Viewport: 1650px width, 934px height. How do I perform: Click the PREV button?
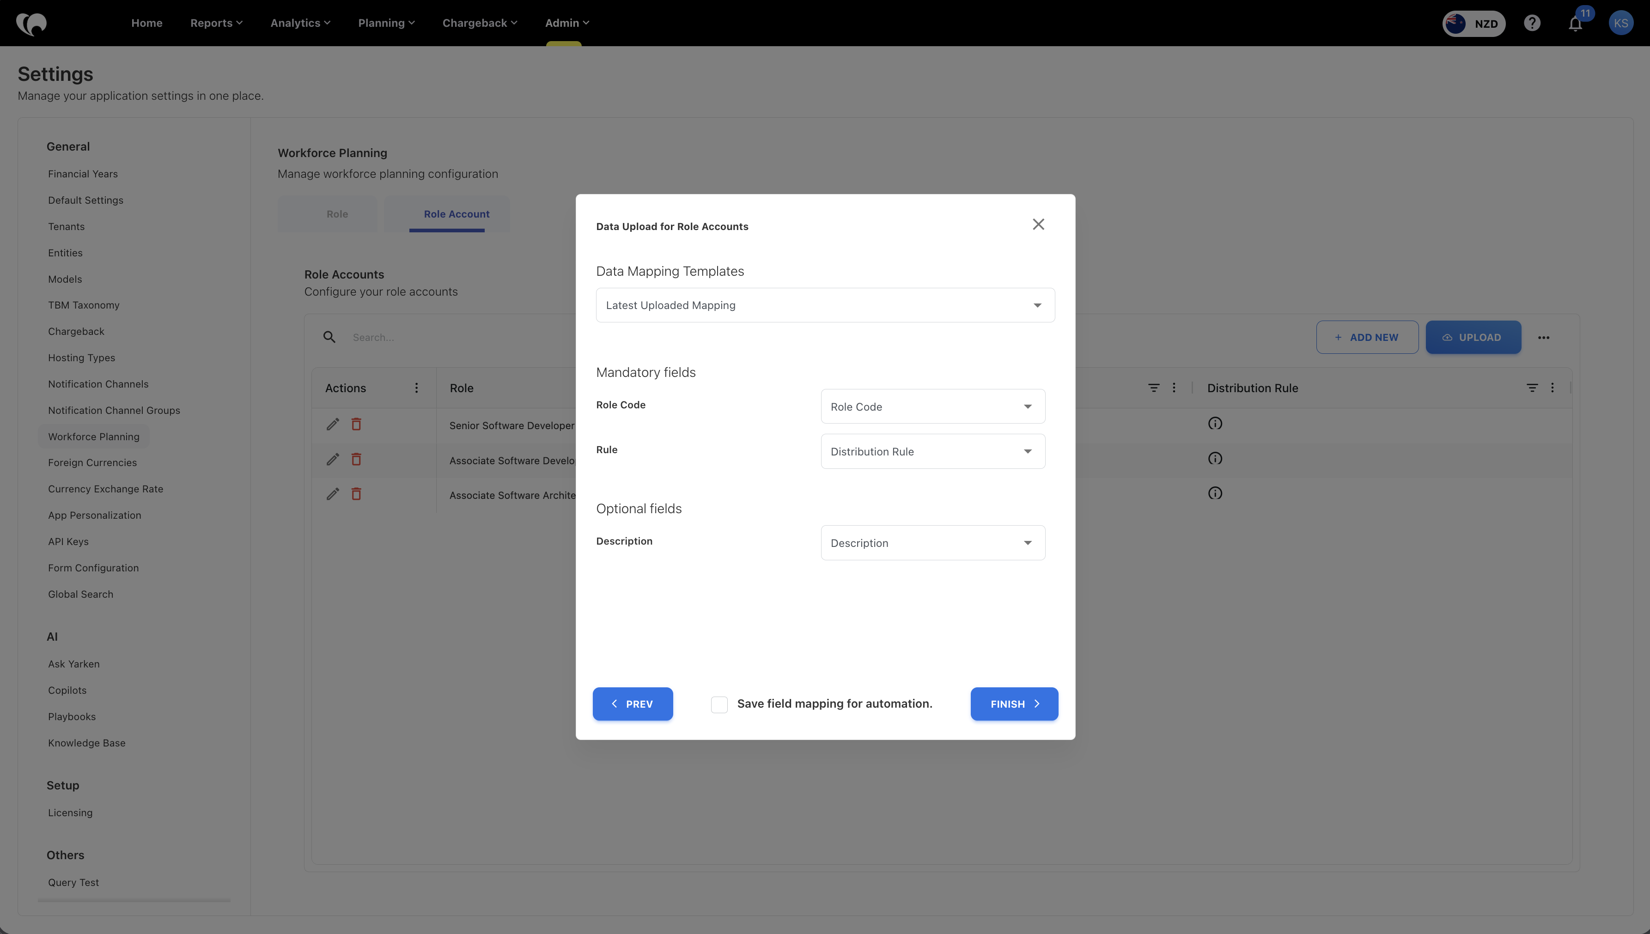coord(633,704)
